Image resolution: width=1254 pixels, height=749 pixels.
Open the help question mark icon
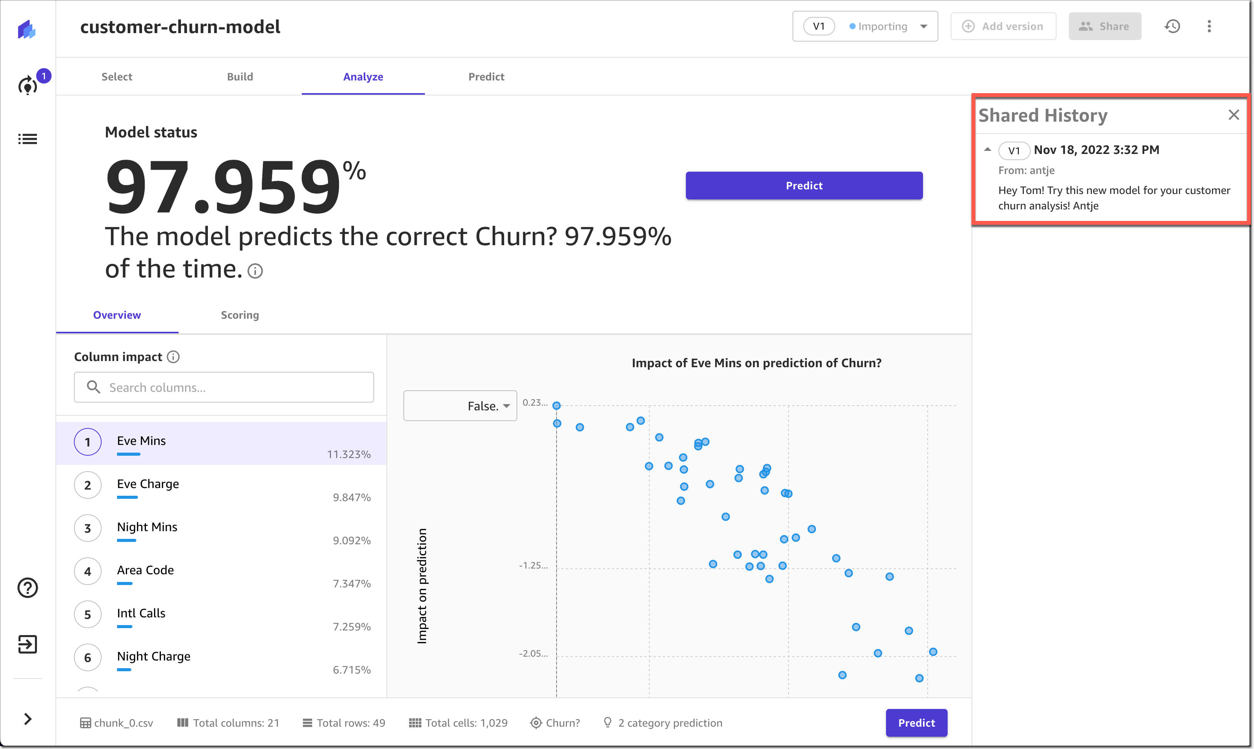coord(28,587)
